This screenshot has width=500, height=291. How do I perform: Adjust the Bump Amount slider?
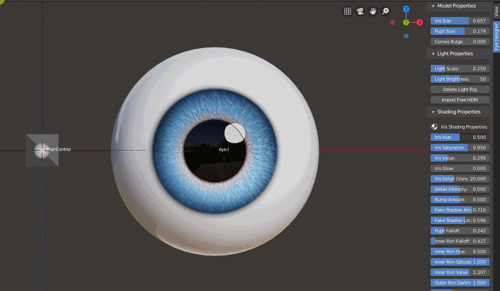coord(460,200)
